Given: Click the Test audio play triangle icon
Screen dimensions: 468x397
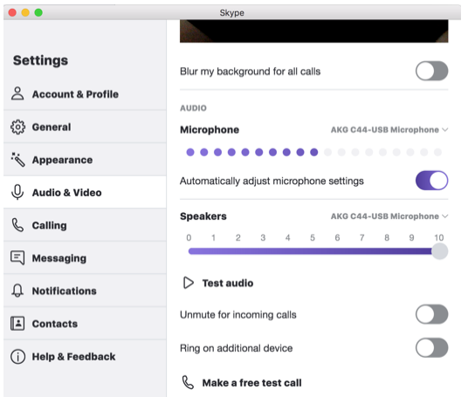Looking at the screenshot, I should click(189, 283).
